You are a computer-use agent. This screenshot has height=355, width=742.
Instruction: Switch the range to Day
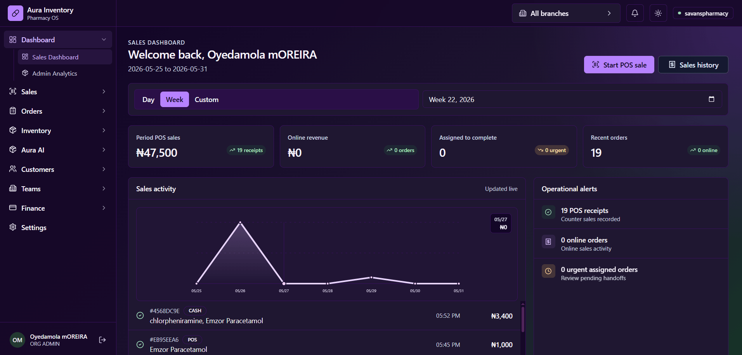(148, 99)
